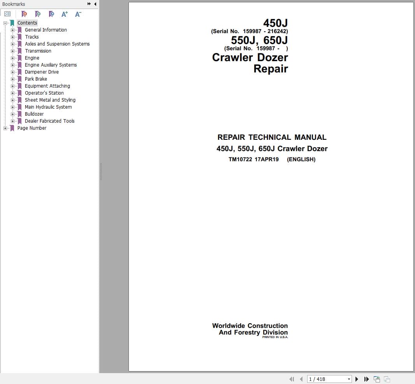This screenshot has width=415, height=384.
Task: Select the Contents bookmark
Action: click(x=27, y=23)
